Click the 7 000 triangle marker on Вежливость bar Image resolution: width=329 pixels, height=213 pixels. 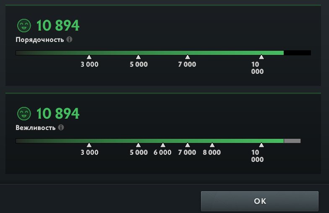(x=188, y=145)
